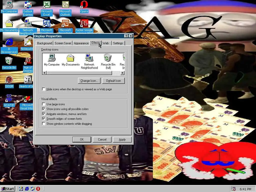
Task: Click Cancel in Display Properties
Action: pos(102,139)
